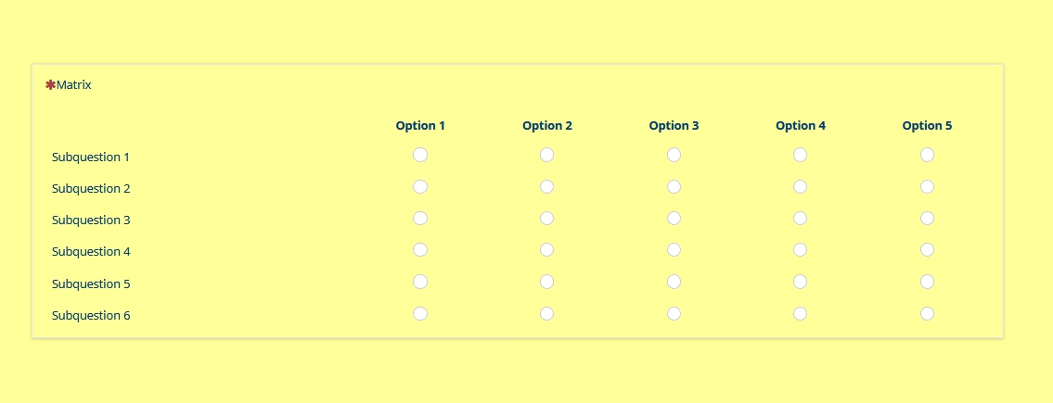Screen dimensions: 1053x403
Task: Select Option 1 for Subquestion 3
Action: click(420, 218)
